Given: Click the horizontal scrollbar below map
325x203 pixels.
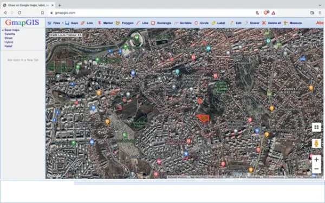Looking at the screenshot, I should click(199, 184).
